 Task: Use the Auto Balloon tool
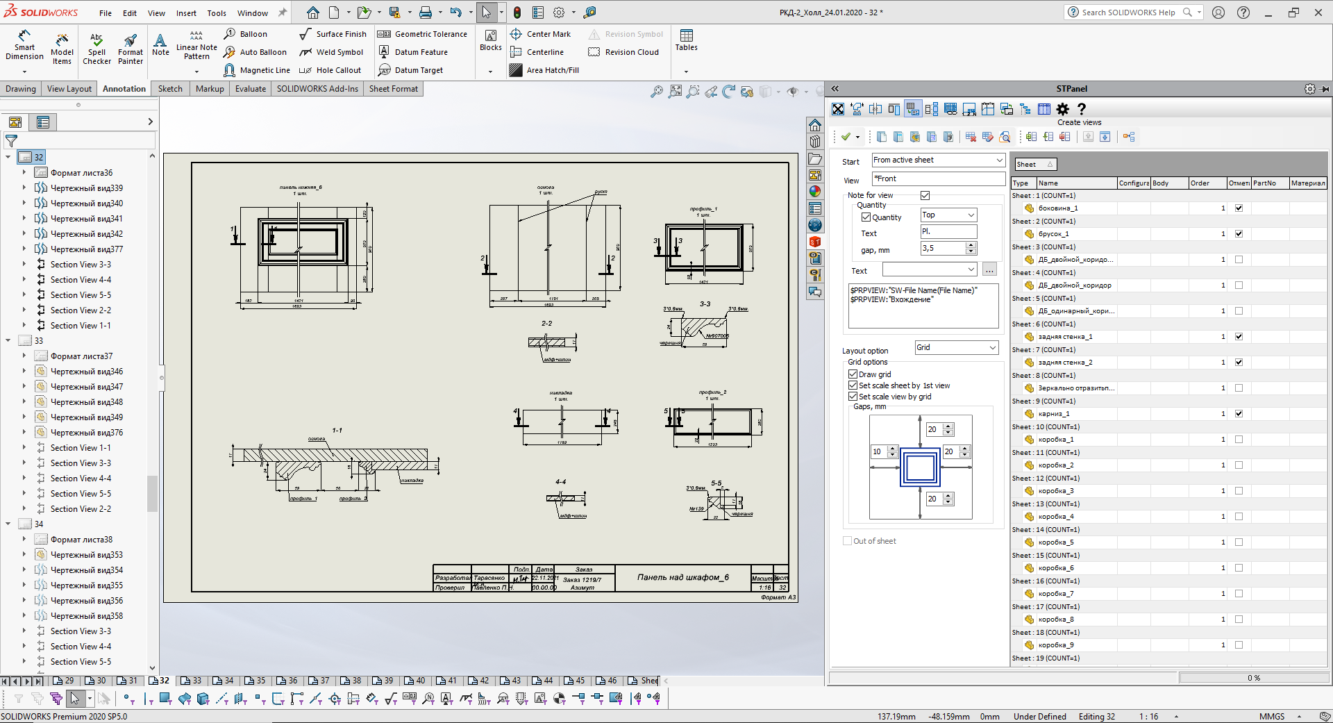(x=255, y=52)
